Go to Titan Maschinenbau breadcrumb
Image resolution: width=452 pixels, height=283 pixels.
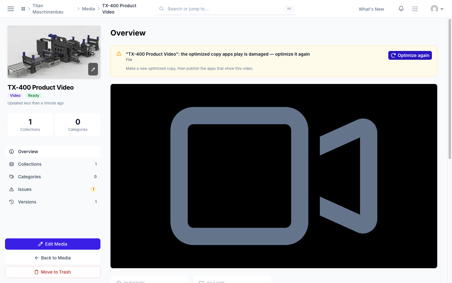point(48,9)
